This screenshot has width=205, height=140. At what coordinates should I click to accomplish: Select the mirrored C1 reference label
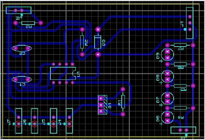(x=23, y=85)
